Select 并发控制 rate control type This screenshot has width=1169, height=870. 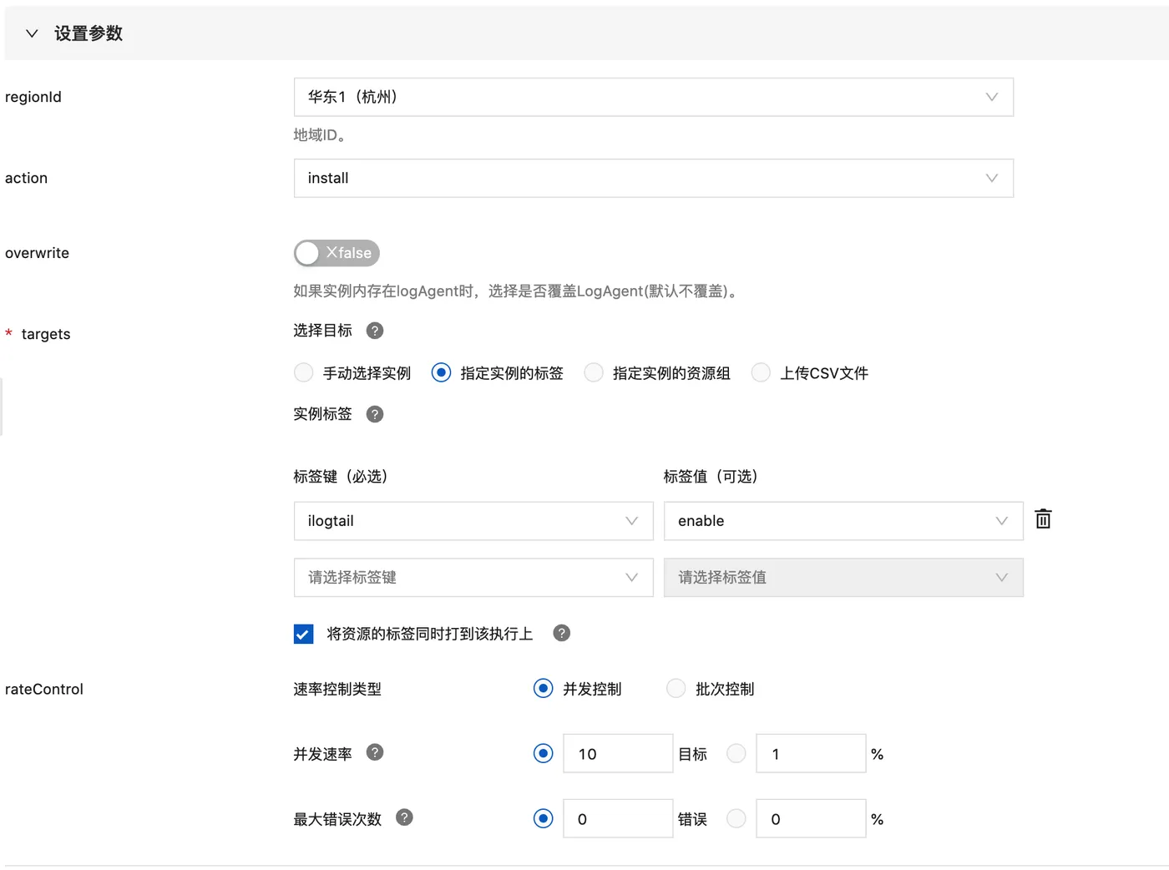click(x=543, y=689)
